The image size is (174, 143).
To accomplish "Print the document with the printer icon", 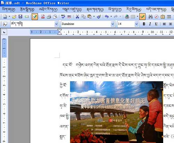I will [x=49, y=17].
